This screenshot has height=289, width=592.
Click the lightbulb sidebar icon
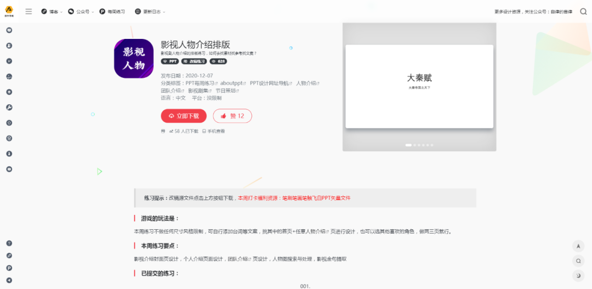(x=9, y=92)
